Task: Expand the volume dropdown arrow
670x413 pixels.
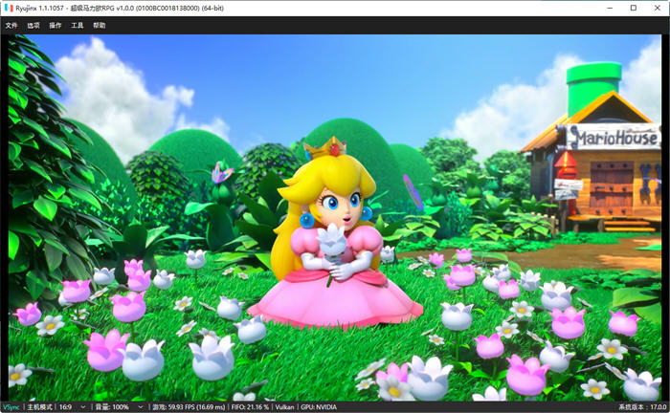Action: click(x=141, y=407)
